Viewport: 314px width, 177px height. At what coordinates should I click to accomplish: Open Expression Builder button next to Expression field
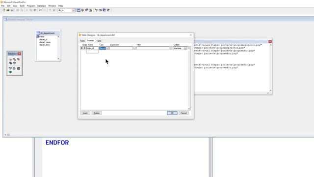click(x=134, y=48)
